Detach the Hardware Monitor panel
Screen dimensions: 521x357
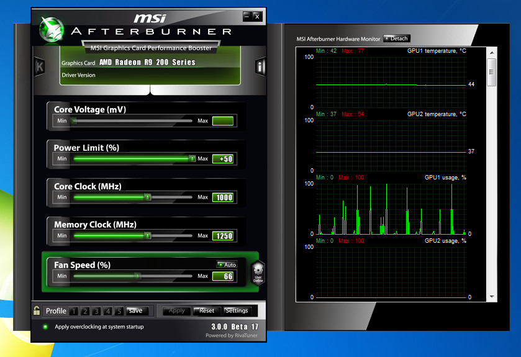tap(397, 38)
